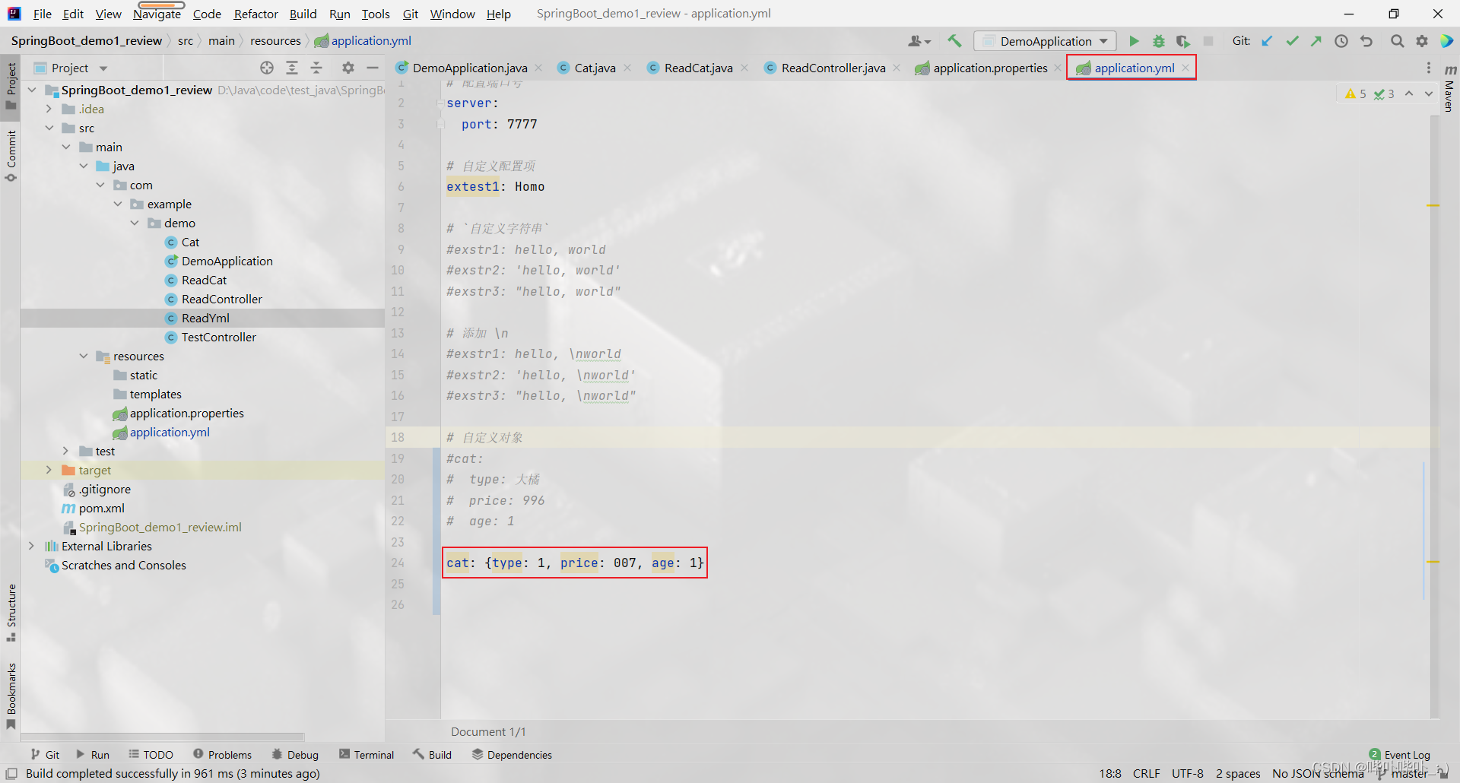
Task: Open IDE settings gear in top toolbar
Action: pyautogui.click(x=1422, y=41)
